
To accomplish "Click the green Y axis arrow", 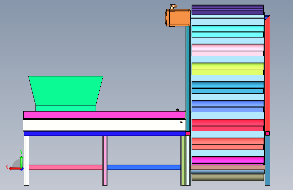I will point(22,162).
